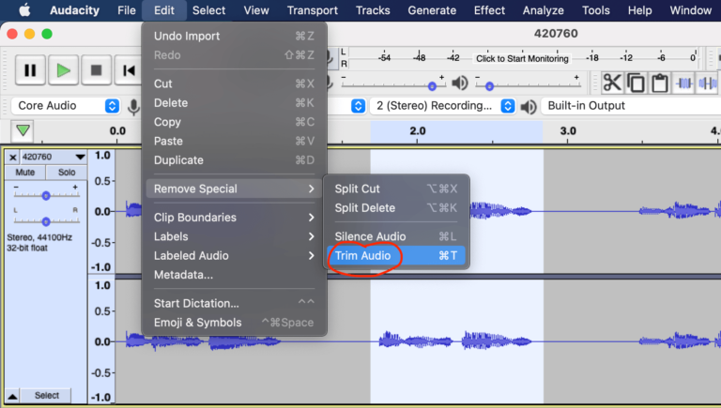This screenshot has width=721, height=408.
Task: Select Copy in the Edit menu
Action: click(234, 122)
